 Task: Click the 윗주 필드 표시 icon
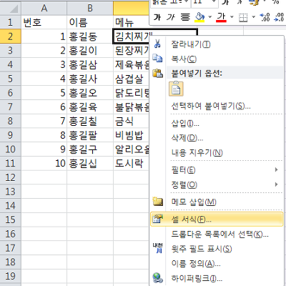coord(157,248)
